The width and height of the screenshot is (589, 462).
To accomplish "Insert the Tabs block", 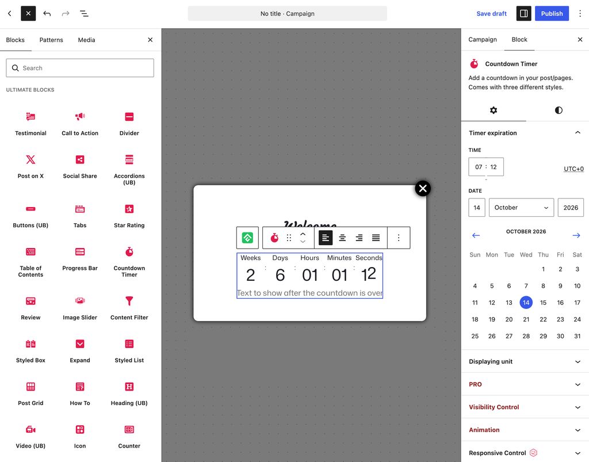I will click(80, 216).
